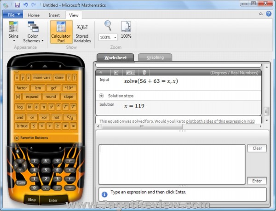This screenshot has height=211, width=276.
Task: Click the 'more vars' button
Action: (x=42, y=78)
